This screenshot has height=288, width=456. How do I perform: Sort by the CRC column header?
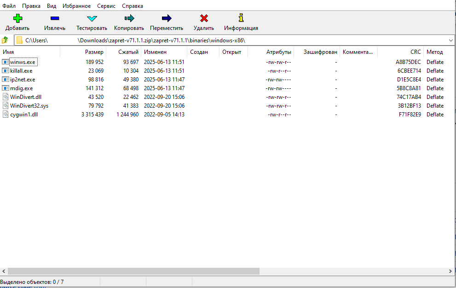pos(400,52)
